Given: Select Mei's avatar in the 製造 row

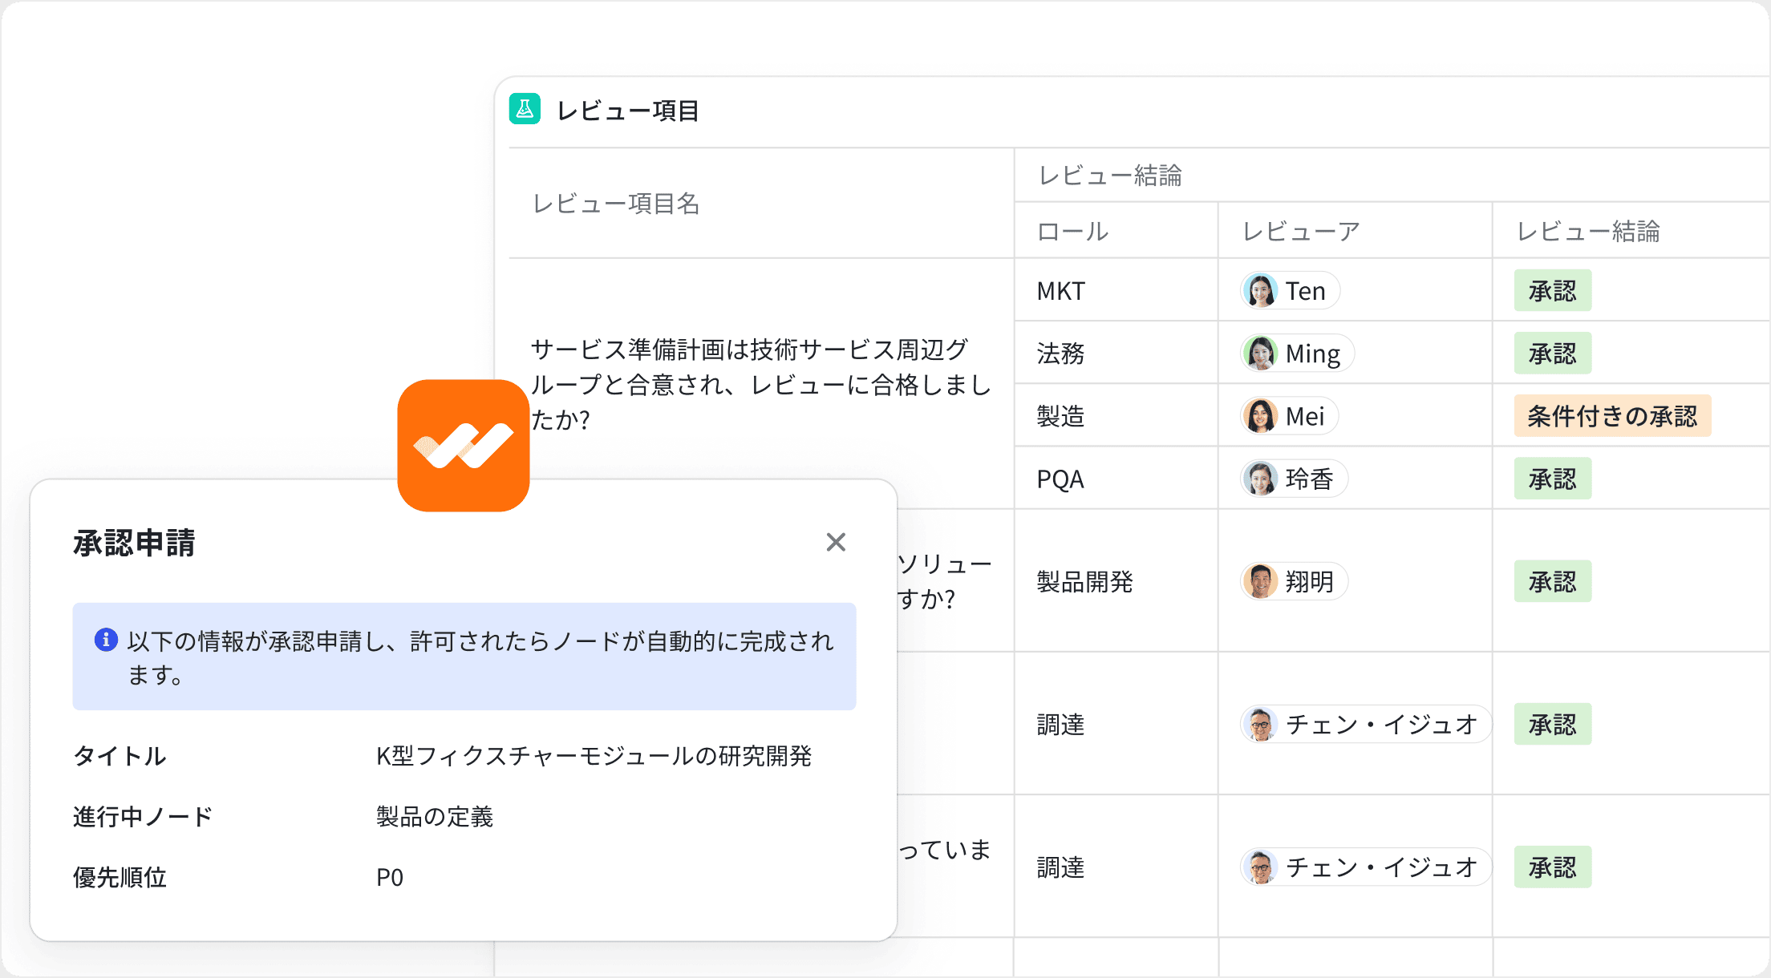Looking at the screenshot, I should (x=1260, y=415).
